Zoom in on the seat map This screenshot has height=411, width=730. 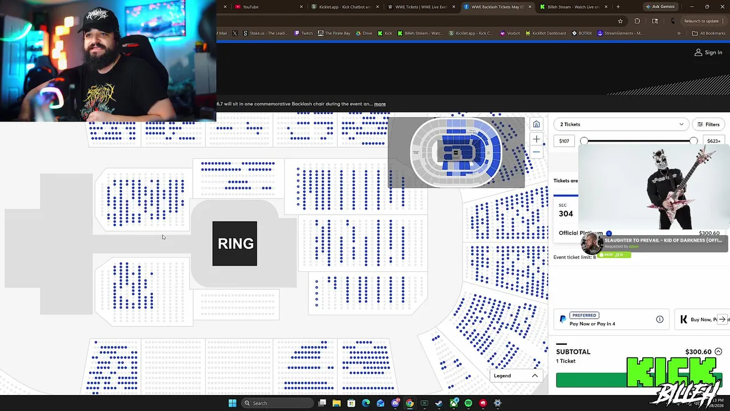[536, 139]
